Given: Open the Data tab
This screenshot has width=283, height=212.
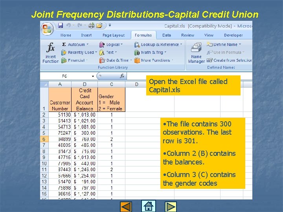Looking at the screenshot, I should click(167, 35).
